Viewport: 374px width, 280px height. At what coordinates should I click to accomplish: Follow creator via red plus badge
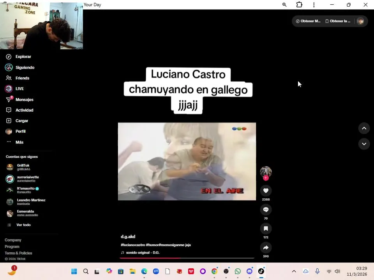(x=266, y=178)
